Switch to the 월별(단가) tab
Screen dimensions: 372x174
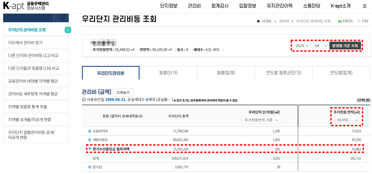pos(168,72)
